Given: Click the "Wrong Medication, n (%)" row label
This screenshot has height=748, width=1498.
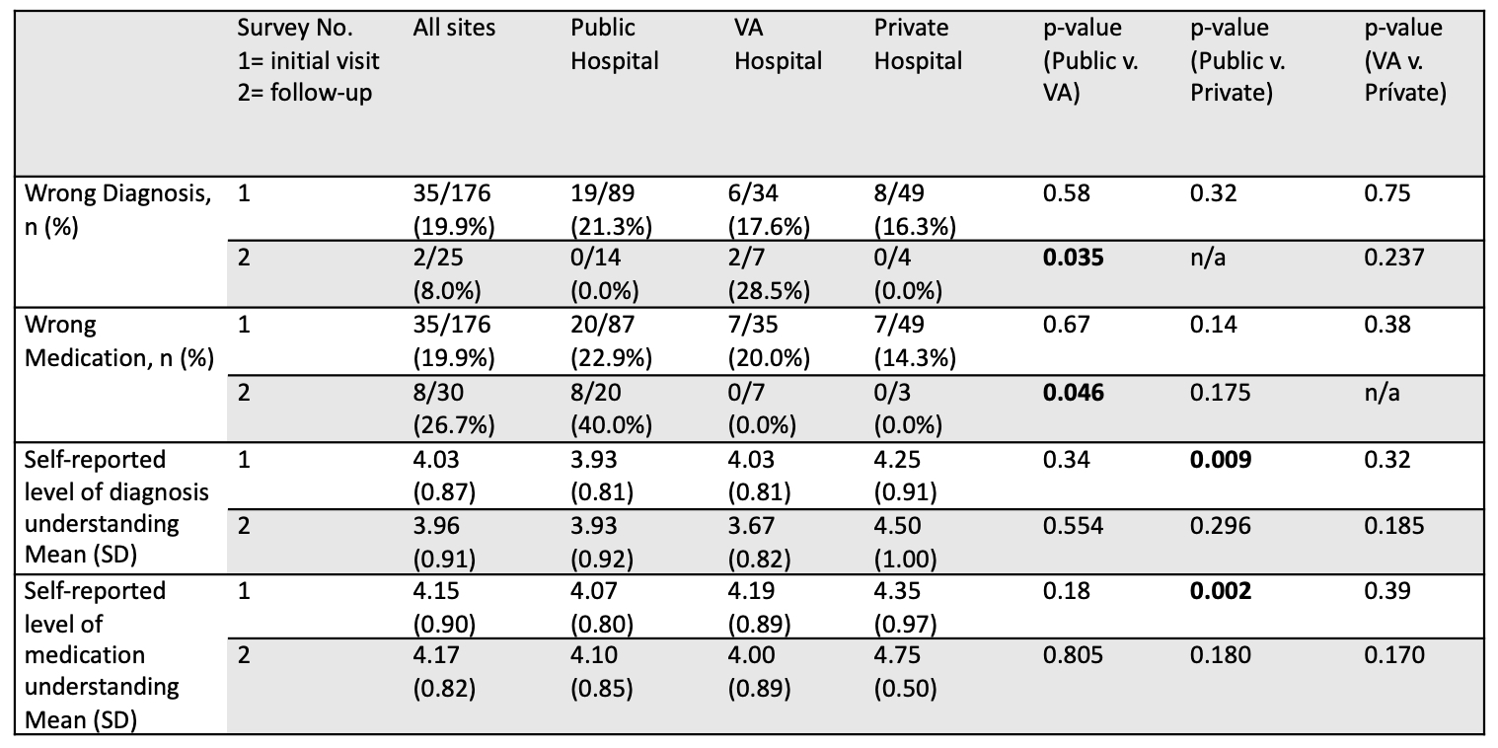Looking at the screenshot, I should point(118,340).
